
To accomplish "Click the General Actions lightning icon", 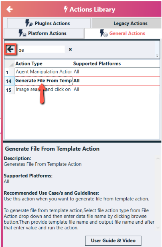I will click(103, 33).
